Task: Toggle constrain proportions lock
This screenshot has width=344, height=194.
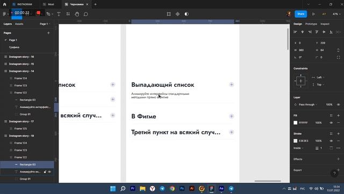Action: pyautogui.click(x=338, y=50)
